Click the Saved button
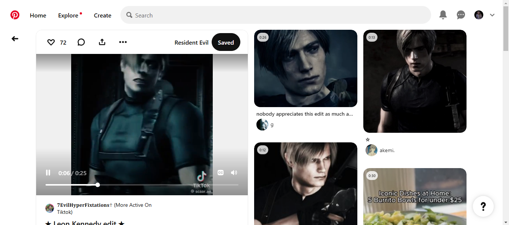This screenshot has width=509, height=225. tap(226, 42)
